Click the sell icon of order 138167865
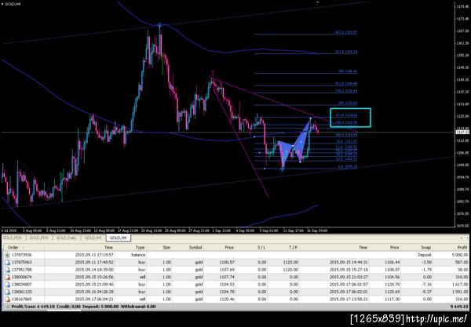 7,299
